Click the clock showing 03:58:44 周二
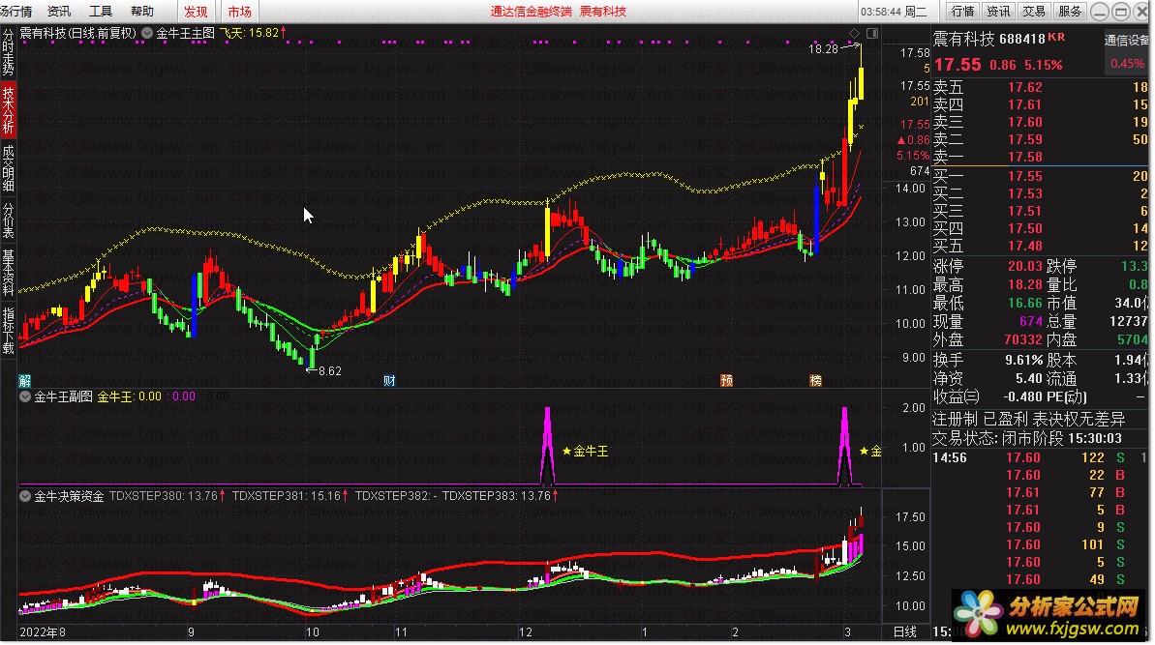 [895, 11]
